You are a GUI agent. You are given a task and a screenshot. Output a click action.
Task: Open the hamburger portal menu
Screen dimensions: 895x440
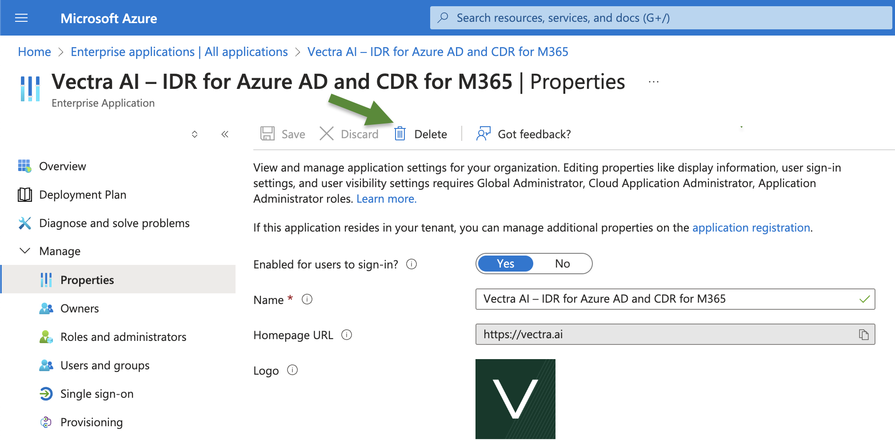(21, 18)
